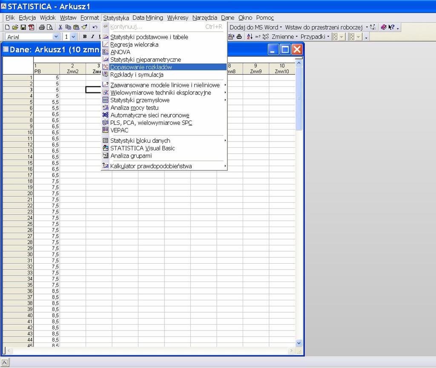This screenshot has width=436, height=368.
Task: Click the Print icon in toolbar
Action: pyautogui.click(x=42, y=27)
